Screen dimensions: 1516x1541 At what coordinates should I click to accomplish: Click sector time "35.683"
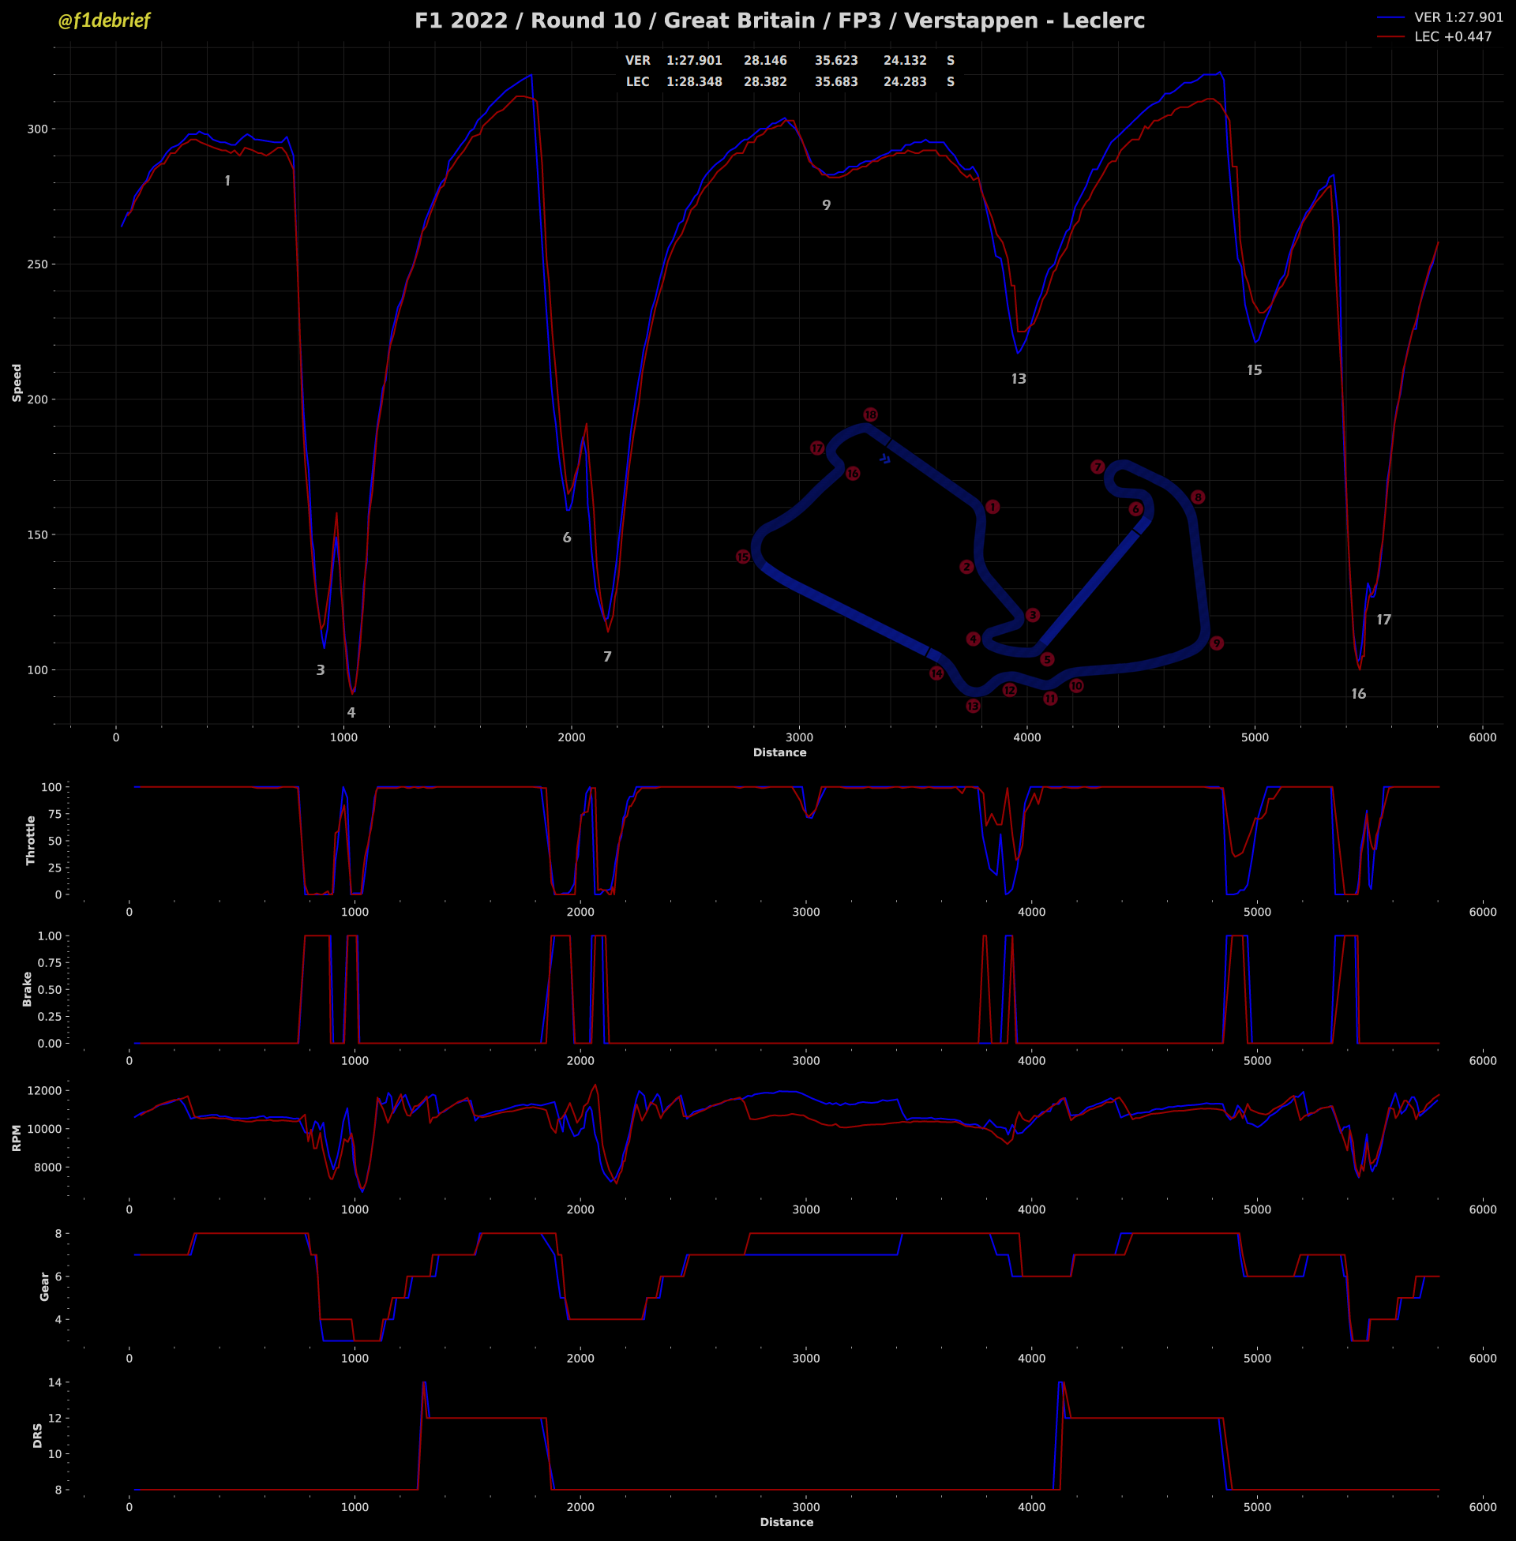coord(836,82)
